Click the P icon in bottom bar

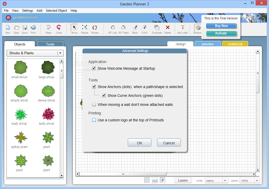(x=163, y=180)
